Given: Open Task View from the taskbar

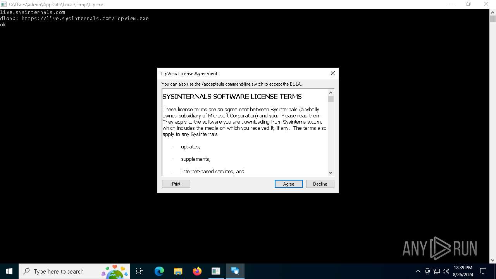Looking at the screenshot, I should point(139,271).
